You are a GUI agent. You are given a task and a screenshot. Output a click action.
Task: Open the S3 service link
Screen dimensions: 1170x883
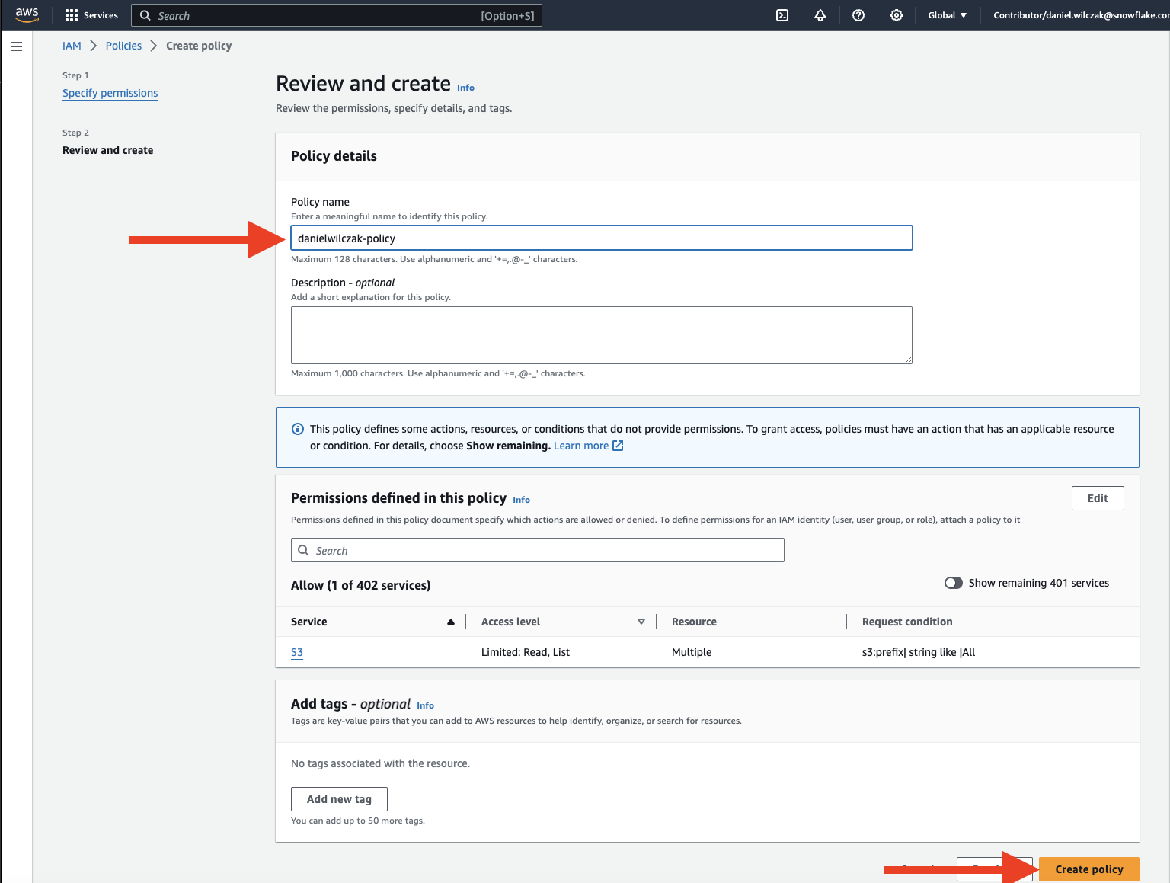click(x=297, y=652)
